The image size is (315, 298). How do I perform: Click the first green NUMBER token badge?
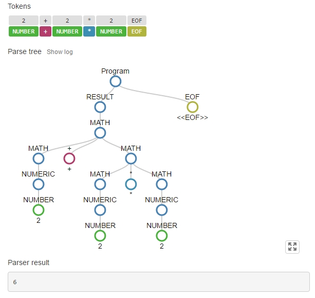point(24,31)
